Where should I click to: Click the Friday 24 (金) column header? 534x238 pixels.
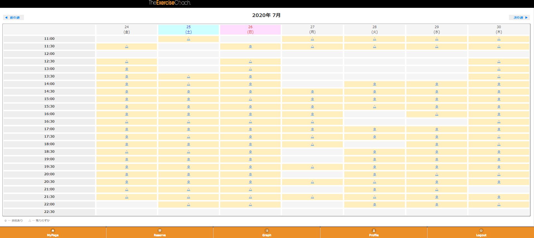[127, 30]
